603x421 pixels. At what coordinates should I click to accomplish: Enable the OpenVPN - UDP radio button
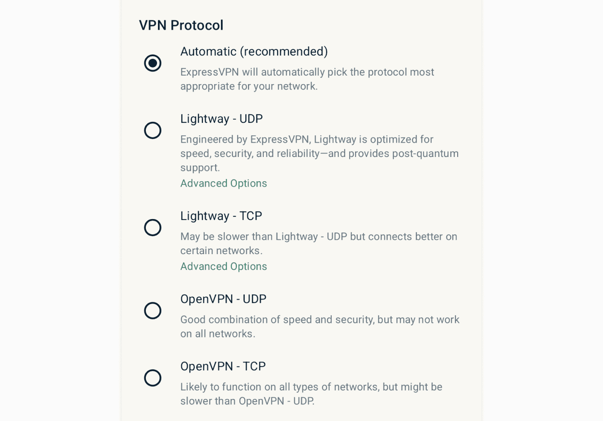point(153,311)
